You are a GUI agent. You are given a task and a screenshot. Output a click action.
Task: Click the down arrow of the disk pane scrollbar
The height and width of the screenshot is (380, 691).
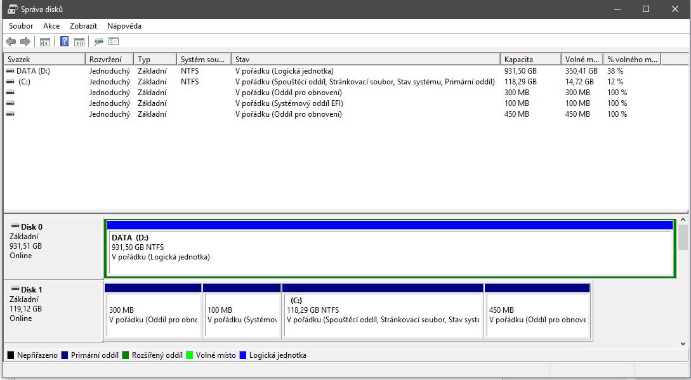click(x=683, y=343)
